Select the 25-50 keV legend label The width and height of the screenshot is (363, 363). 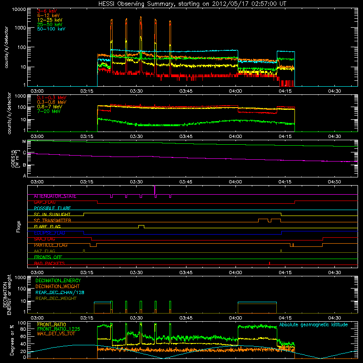50,25
